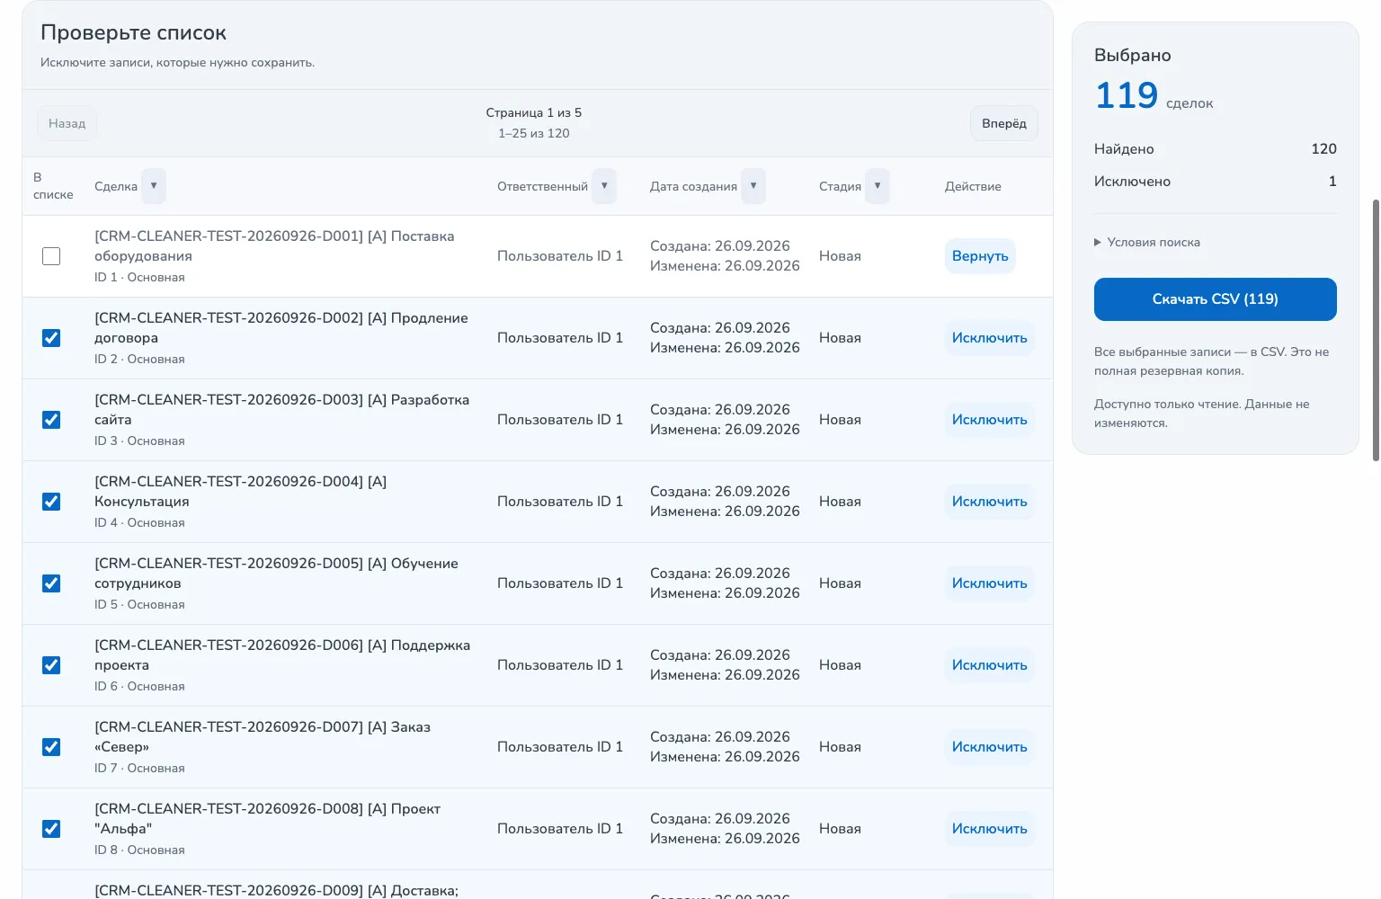Select the D005 Обучение сотрудников deal title

[x=276, y=574]
